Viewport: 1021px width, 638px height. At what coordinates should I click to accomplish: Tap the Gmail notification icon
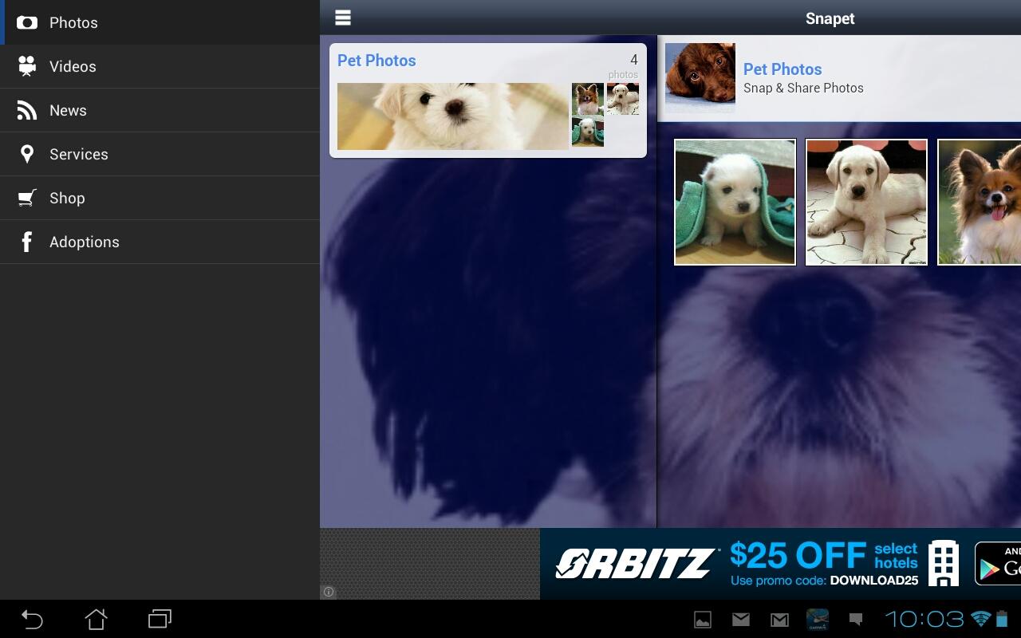pyautogui.click(x=779, y=620)
